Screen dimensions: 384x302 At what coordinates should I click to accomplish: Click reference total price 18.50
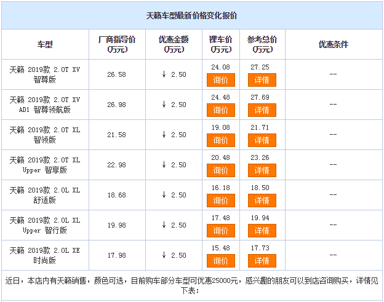(260, 188)
